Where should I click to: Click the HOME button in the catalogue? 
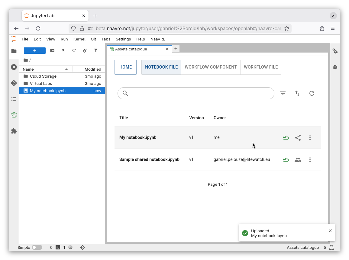pyautogui.click(x=125, y=67)
